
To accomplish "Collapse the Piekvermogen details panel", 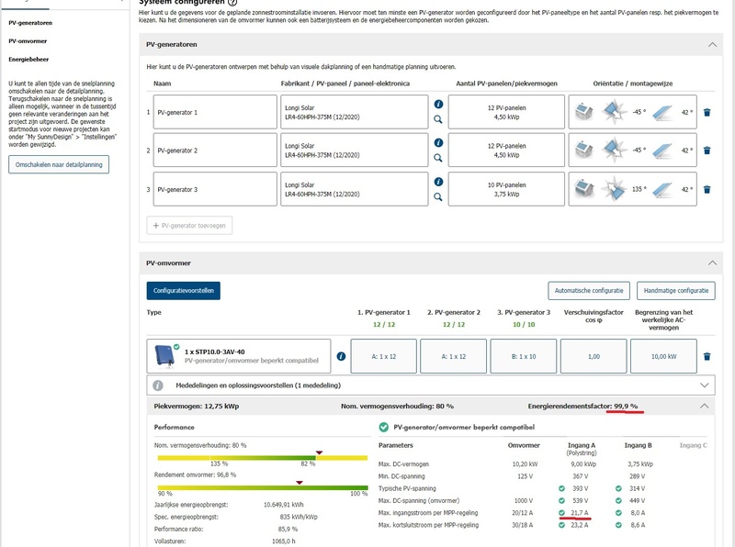I will pos(705,405).
